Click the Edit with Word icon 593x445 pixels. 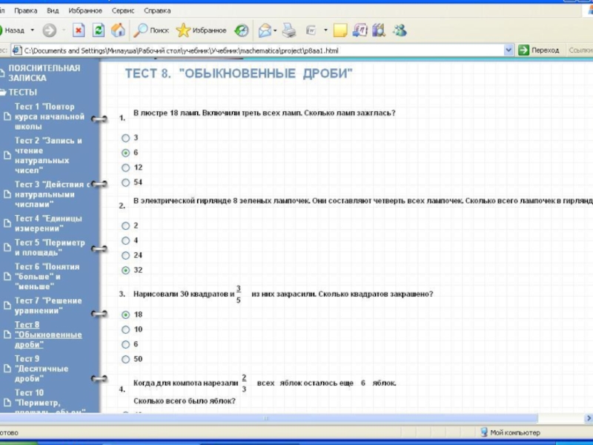click(x=311, y=30)
